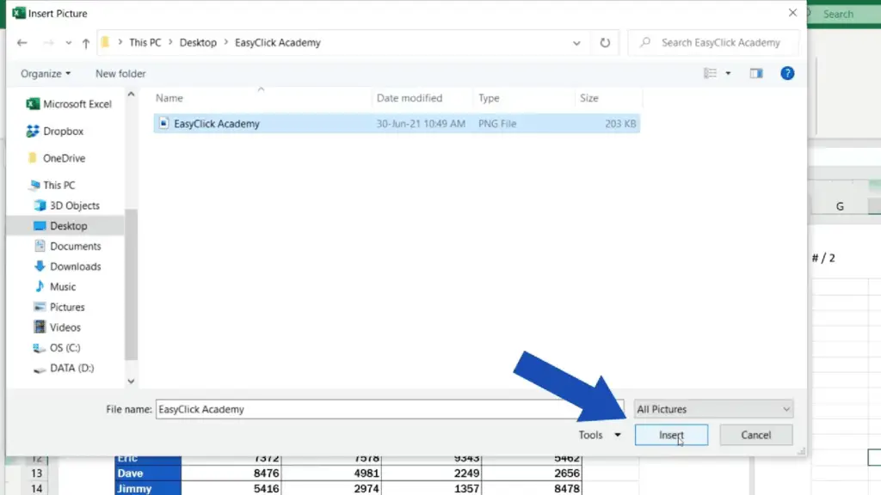Click the navigation pane scroll up arrow
Viewport: 881px width, 495px height.
[131, 95]
